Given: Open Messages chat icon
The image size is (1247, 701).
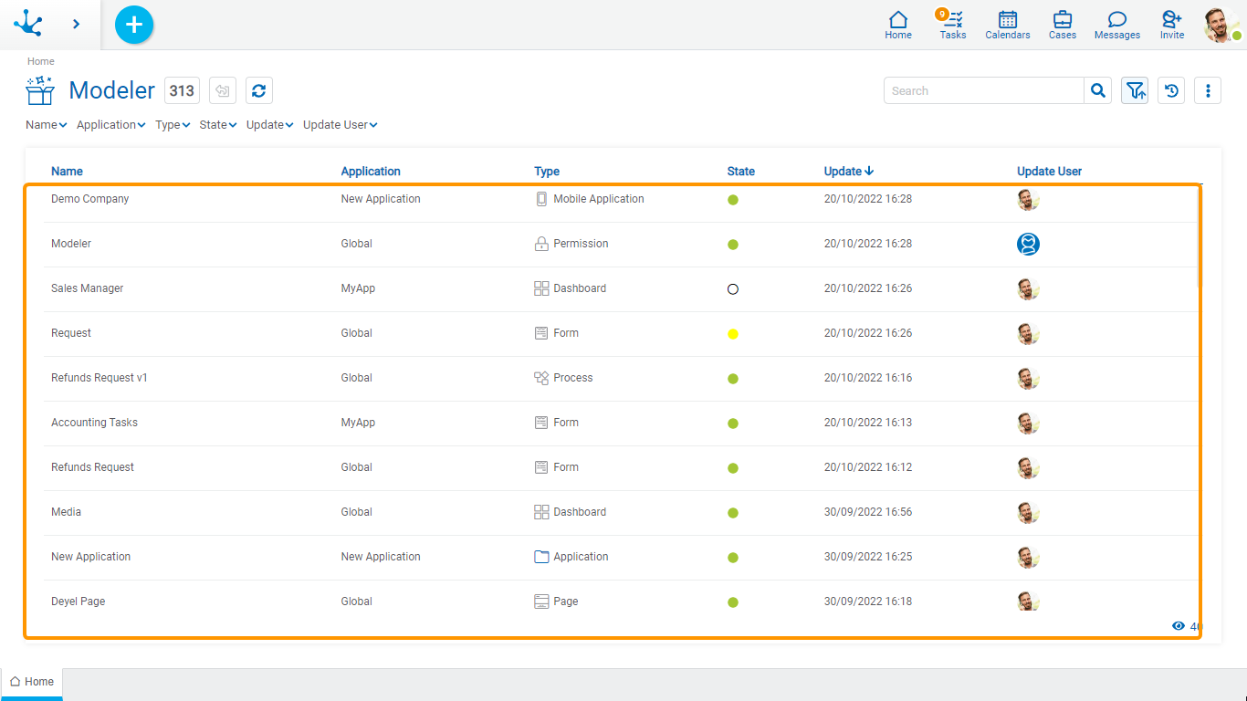Looking at the screenshot, I should (x=1117, y=25).
